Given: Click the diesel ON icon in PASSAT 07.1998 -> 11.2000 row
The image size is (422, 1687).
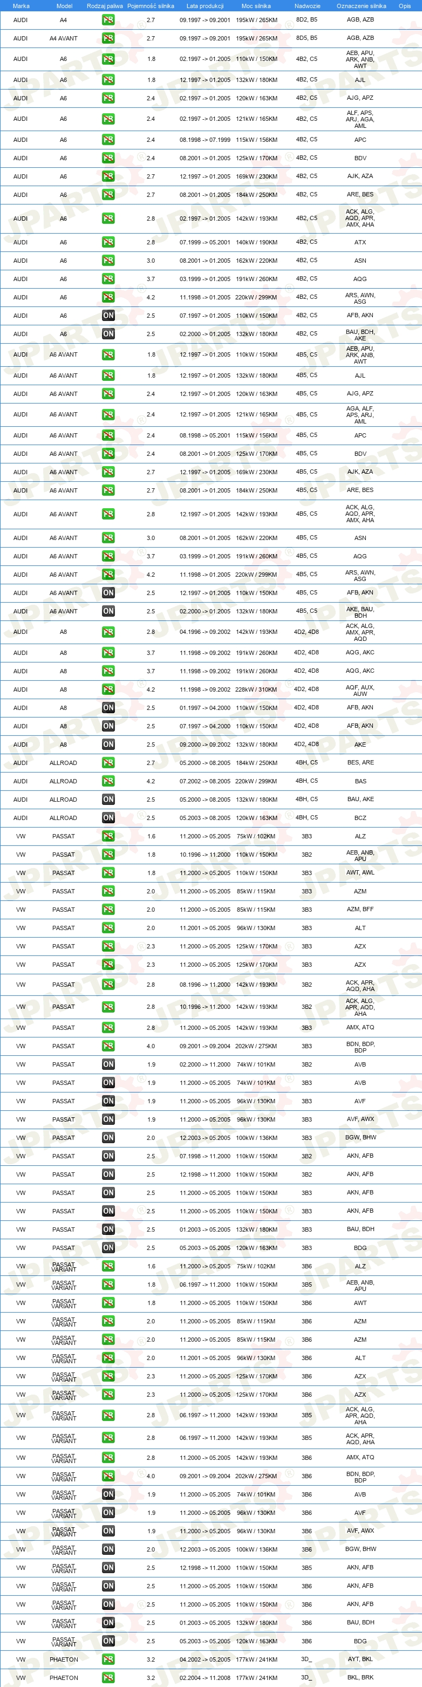Looking at the screenshot, I should tap(108, 1157).
